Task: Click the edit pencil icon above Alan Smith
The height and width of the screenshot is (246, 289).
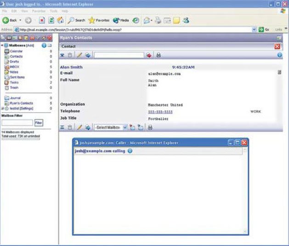Action: 79,55
